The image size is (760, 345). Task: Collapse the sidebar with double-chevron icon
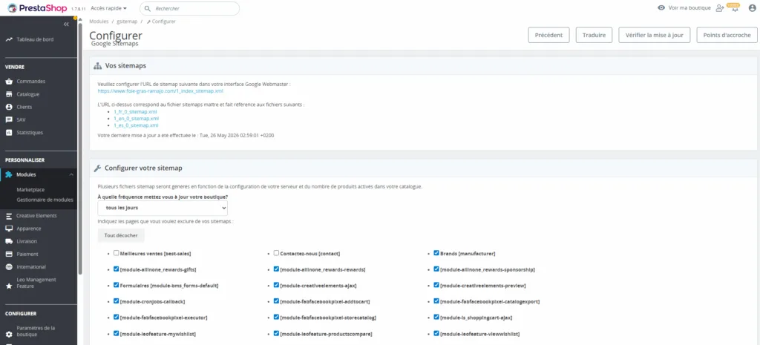[x=66, y=24]
